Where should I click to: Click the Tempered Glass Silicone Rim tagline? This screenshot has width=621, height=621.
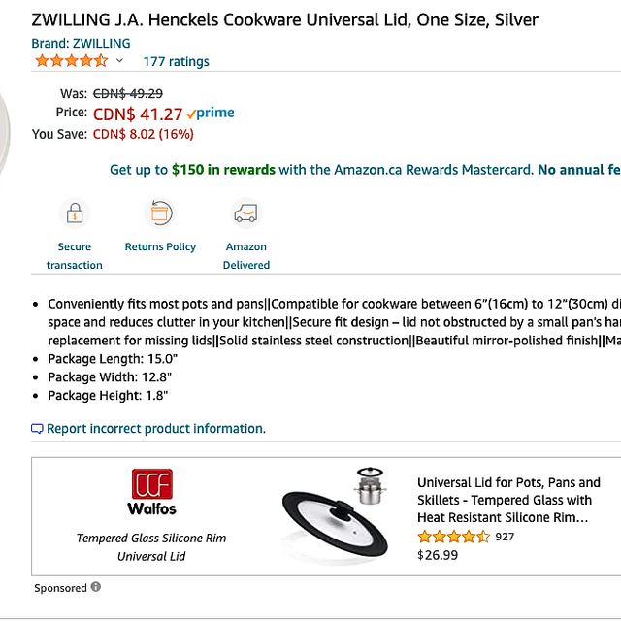151,547
